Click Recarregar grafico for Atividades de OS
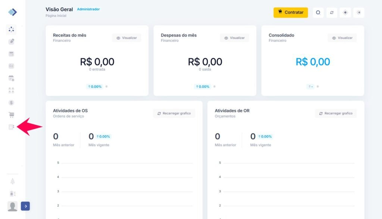This screenshot has width=382, height=219. [174, 113]
